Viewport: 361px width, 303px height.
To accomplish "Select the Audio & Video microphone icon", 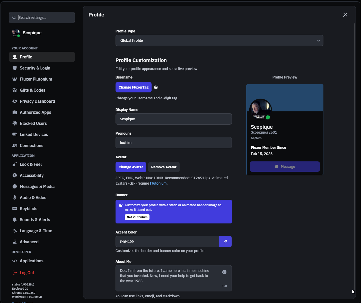I will click(x=15, y=197).
